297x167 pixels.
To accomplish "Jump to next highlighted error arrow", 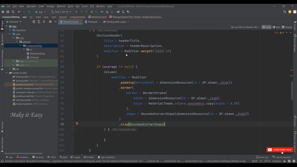I will [x=291, y=32].
